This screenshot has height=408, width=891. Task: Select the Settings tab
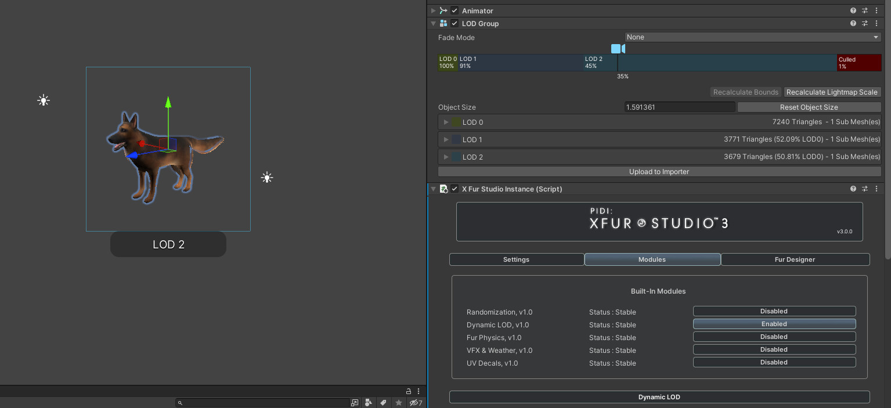coord(516,259)
